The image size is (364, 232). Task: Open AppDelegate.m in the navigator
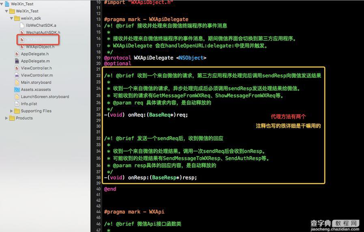click(x=35, y=61)
